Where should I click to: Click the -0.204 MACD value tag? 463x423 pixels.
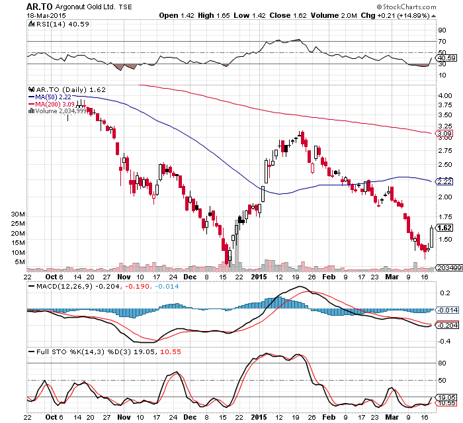(447, 325)
